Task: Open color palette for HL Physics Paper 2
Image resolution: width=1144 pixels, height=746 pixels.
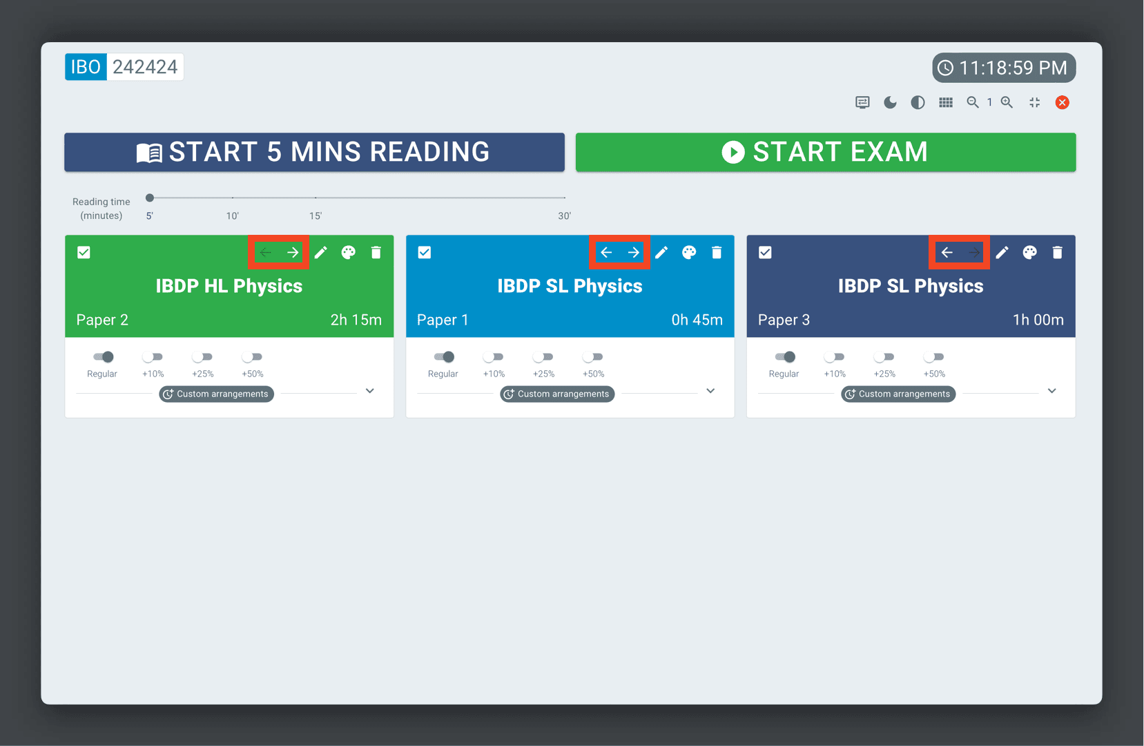Action: point(349,252)
